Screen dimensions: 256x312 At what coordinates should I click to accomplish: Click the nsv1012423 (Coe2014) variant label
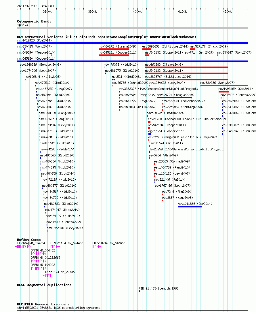point(35,40)
